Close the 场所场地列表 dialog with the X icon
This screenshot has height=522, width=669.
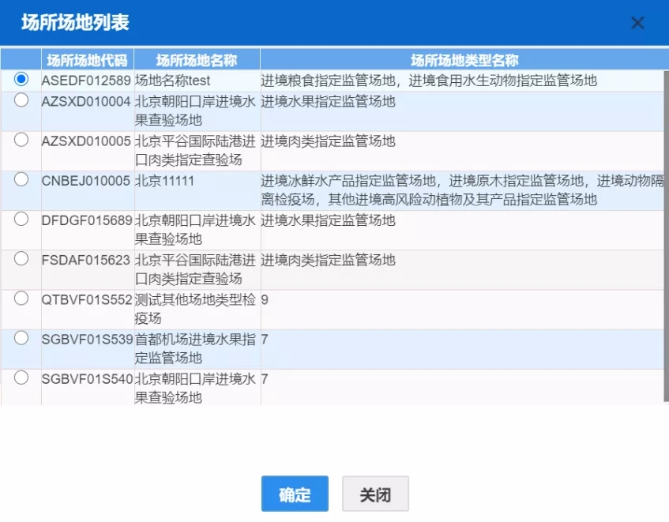coord(637,23)
